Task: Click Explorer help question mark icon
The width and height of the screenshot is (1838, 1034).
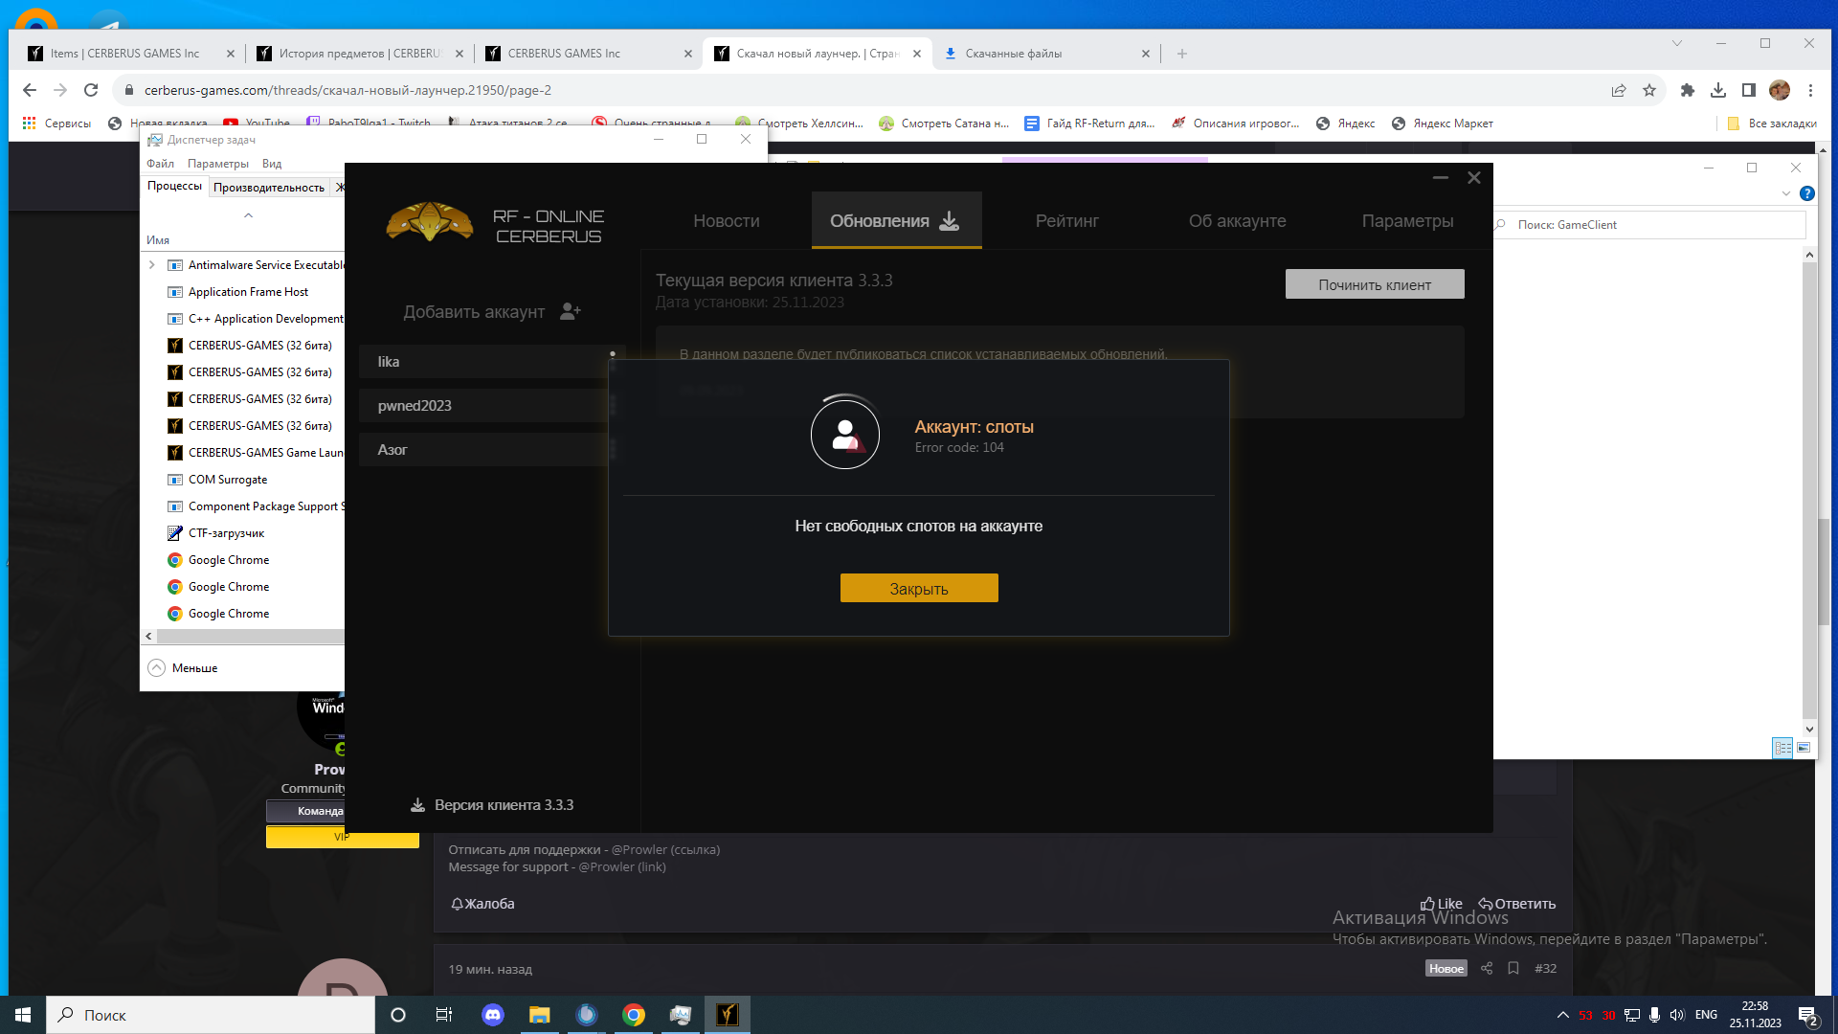Action: tap(1807, 193)
